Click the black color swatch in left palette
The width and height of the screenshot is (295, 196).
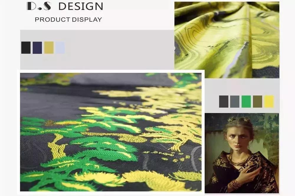26,48
